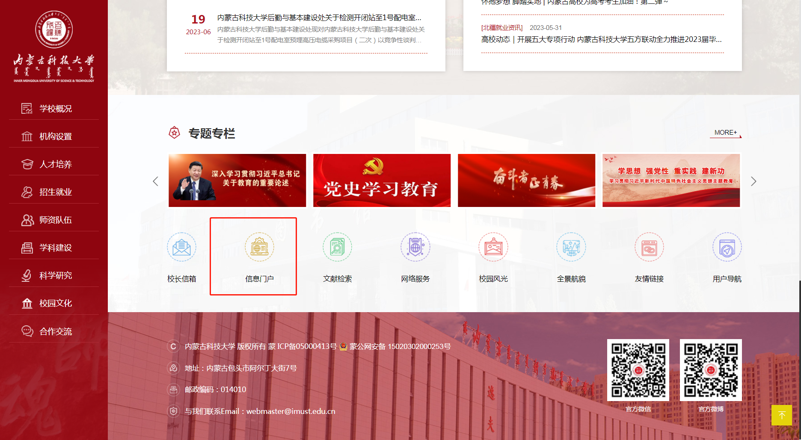Select 学校概况 in the sidebar

click(53, 109)
